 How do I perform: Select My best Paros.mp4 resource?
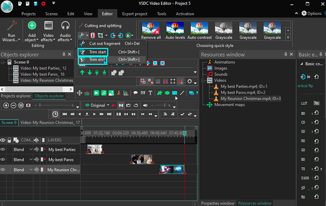(243, 92)
